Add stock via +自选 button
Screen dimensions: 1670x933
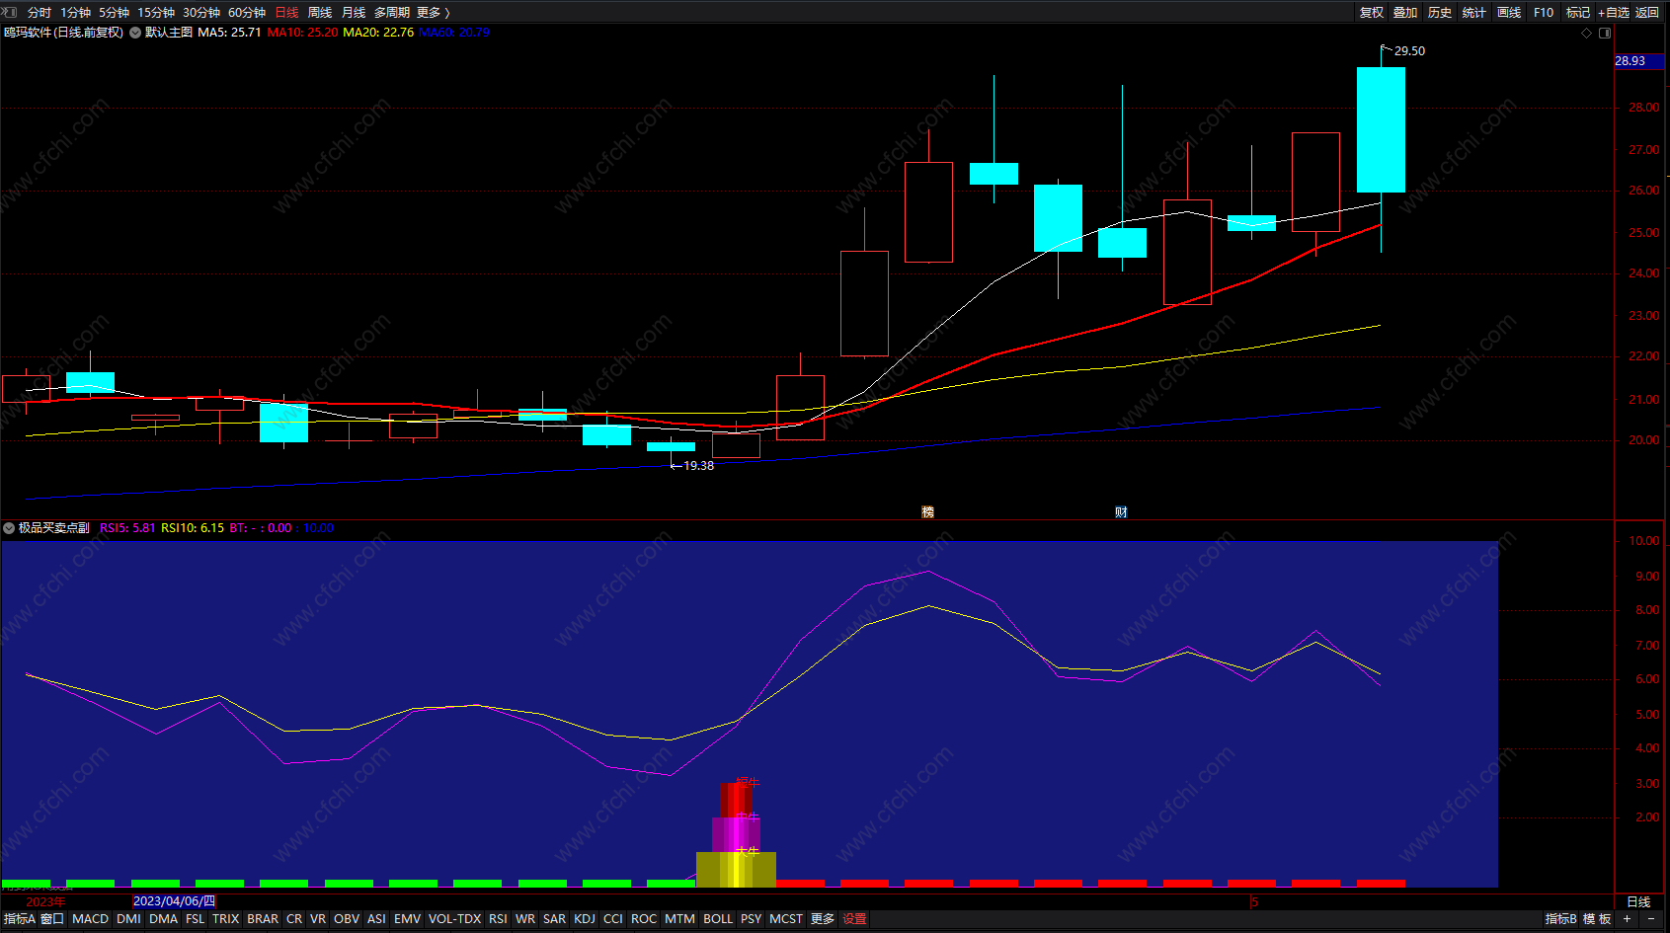1614,12
